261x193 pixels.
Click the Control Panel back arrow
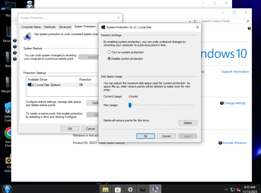(x=15, y=21)
